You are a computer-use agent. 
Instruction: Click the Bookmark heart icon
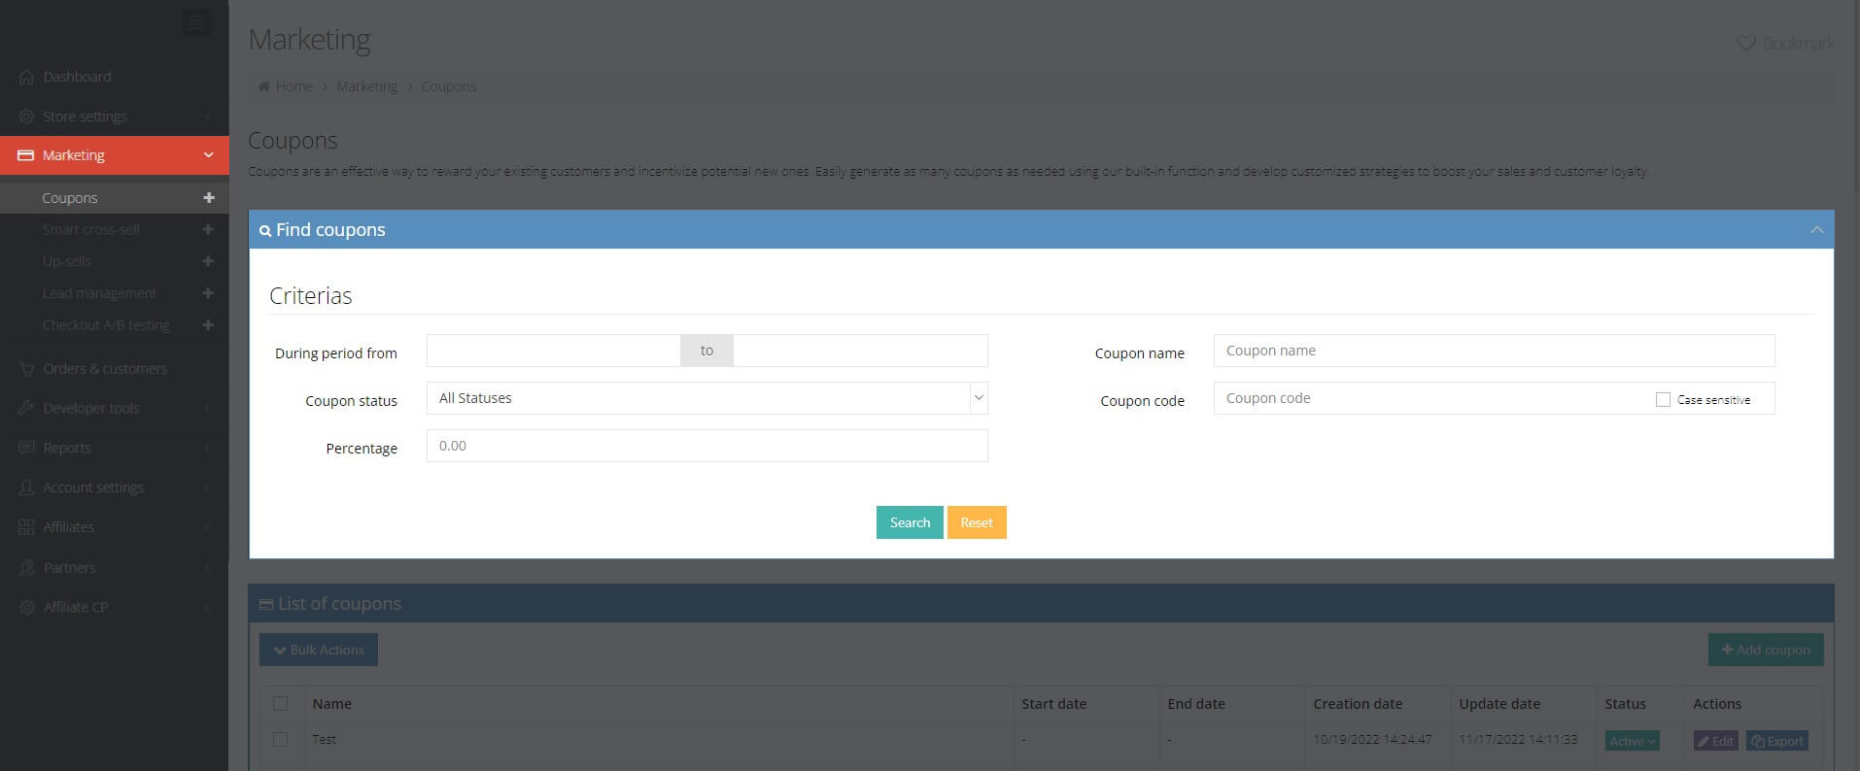[1745, 44]
